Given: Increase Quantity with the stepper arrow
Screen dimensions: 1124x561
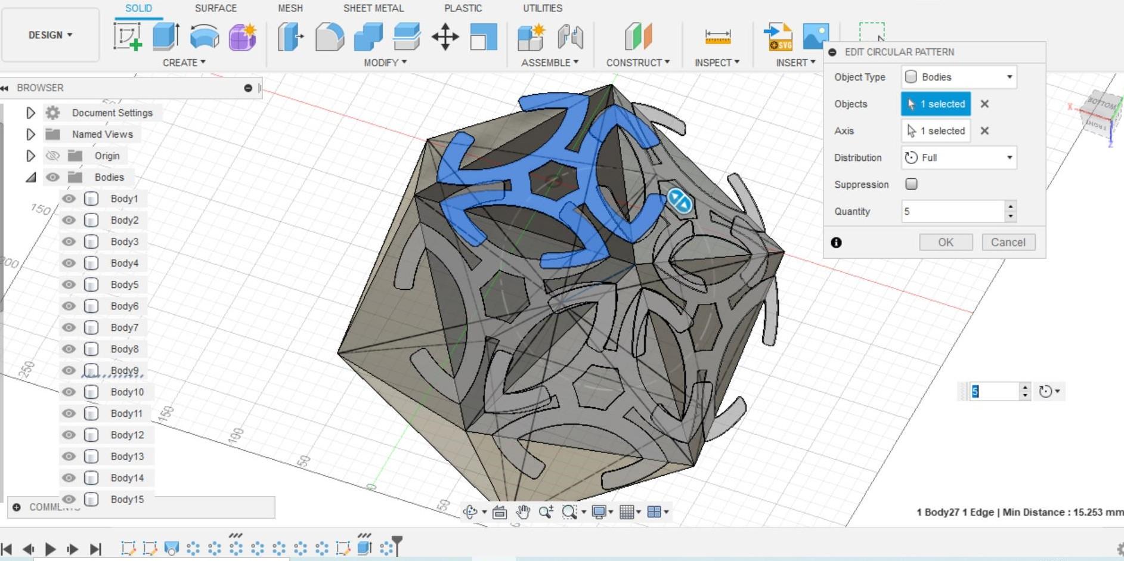Looking at the screenshot, I should click(1010, 207).
